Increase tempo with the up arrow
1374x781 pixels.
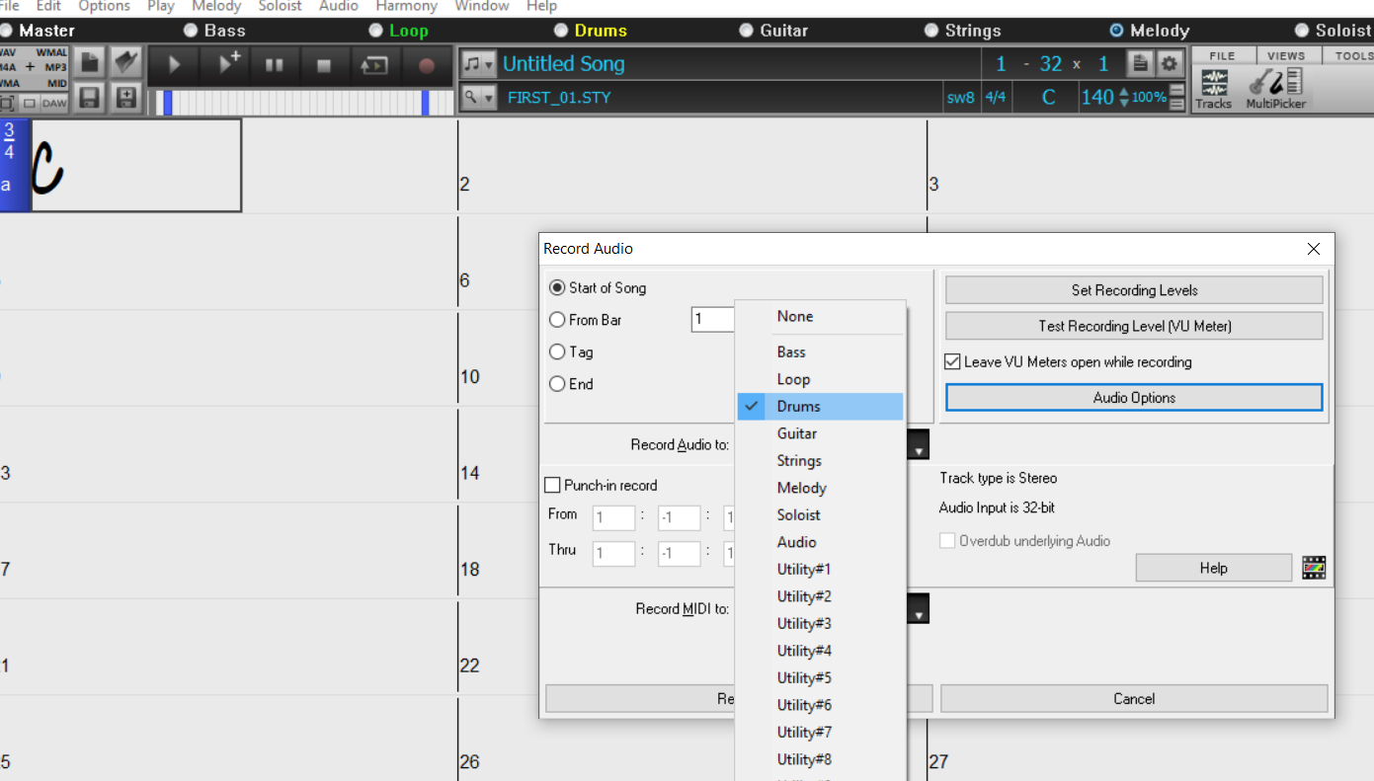(x=1123, y=92)
